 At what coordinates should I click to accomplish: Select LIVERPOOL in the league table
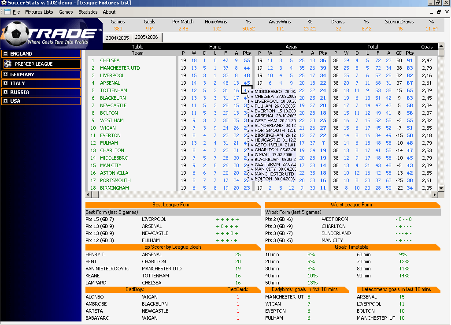(112, 75)
